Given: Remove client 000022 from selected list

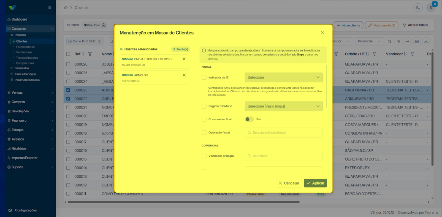Looking at the screenshot, I should click(x=184, y=59).
